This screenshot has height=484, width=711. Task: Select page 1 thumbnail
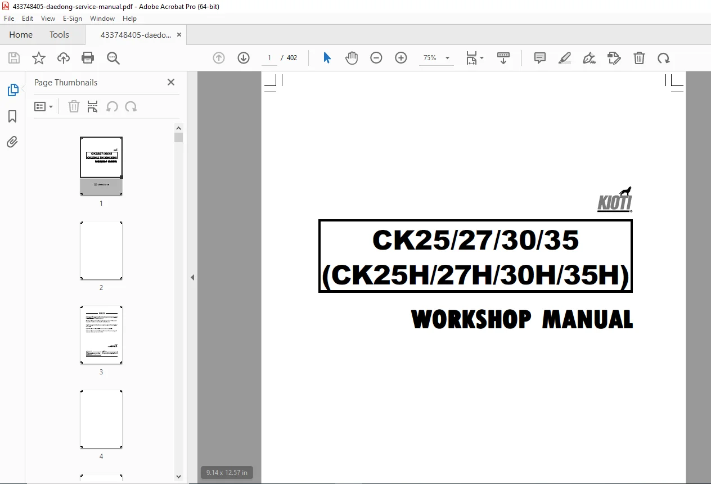(x=101, y=166)
